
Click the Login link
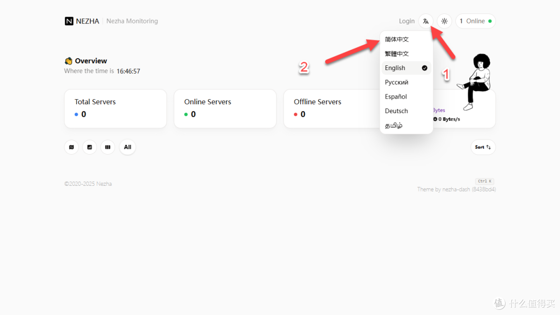[x=407, y=21]
